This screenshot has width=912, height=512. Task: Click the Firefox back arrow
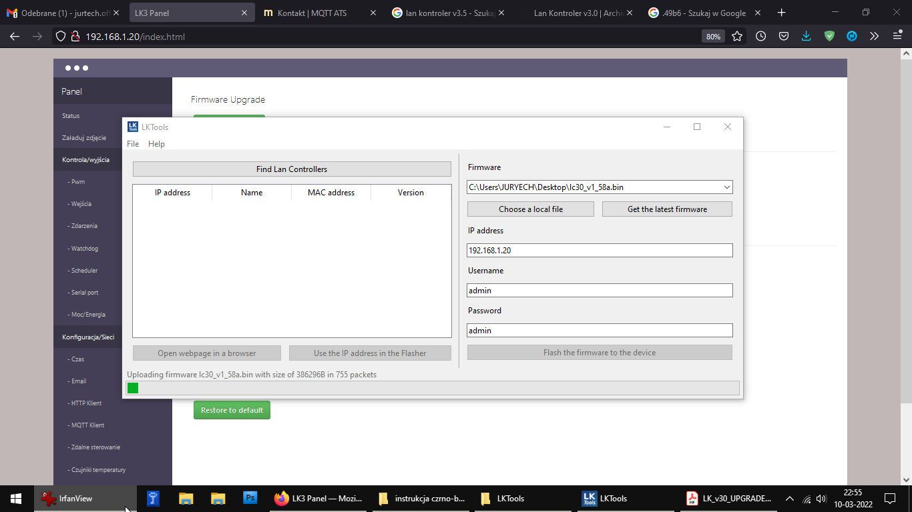[x=15, y=37]
